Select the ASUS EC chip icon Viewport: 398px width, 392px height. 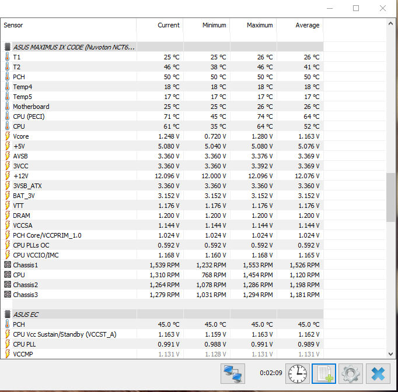[x=8, y=314]
